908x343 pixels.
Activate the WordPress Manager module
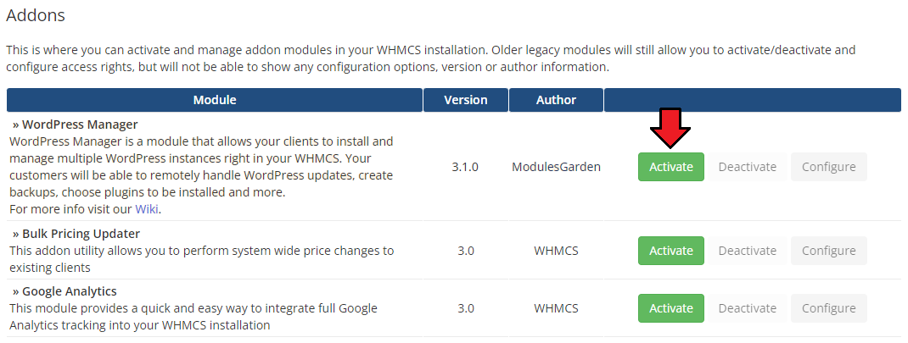(670, 167)
